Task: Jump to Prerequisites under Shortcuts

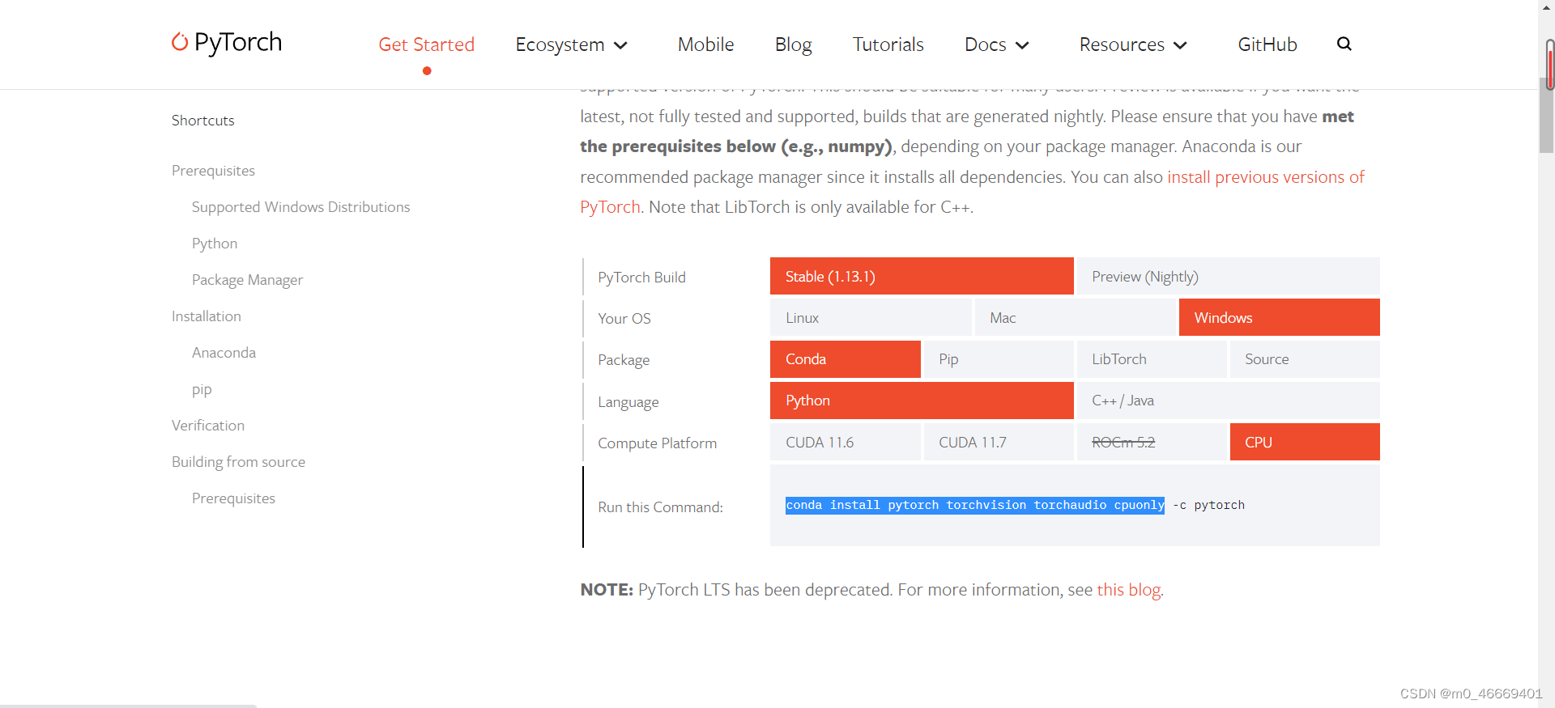Action: click(x=213, y=171)
